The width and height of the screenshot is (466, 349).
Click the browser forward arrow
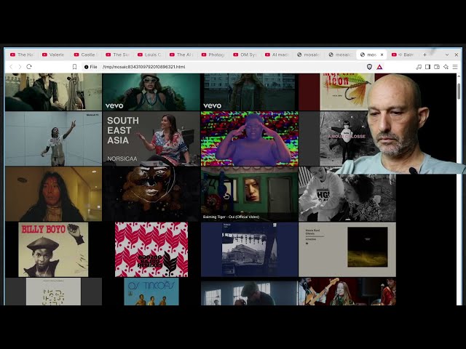[x=20, y=67]
